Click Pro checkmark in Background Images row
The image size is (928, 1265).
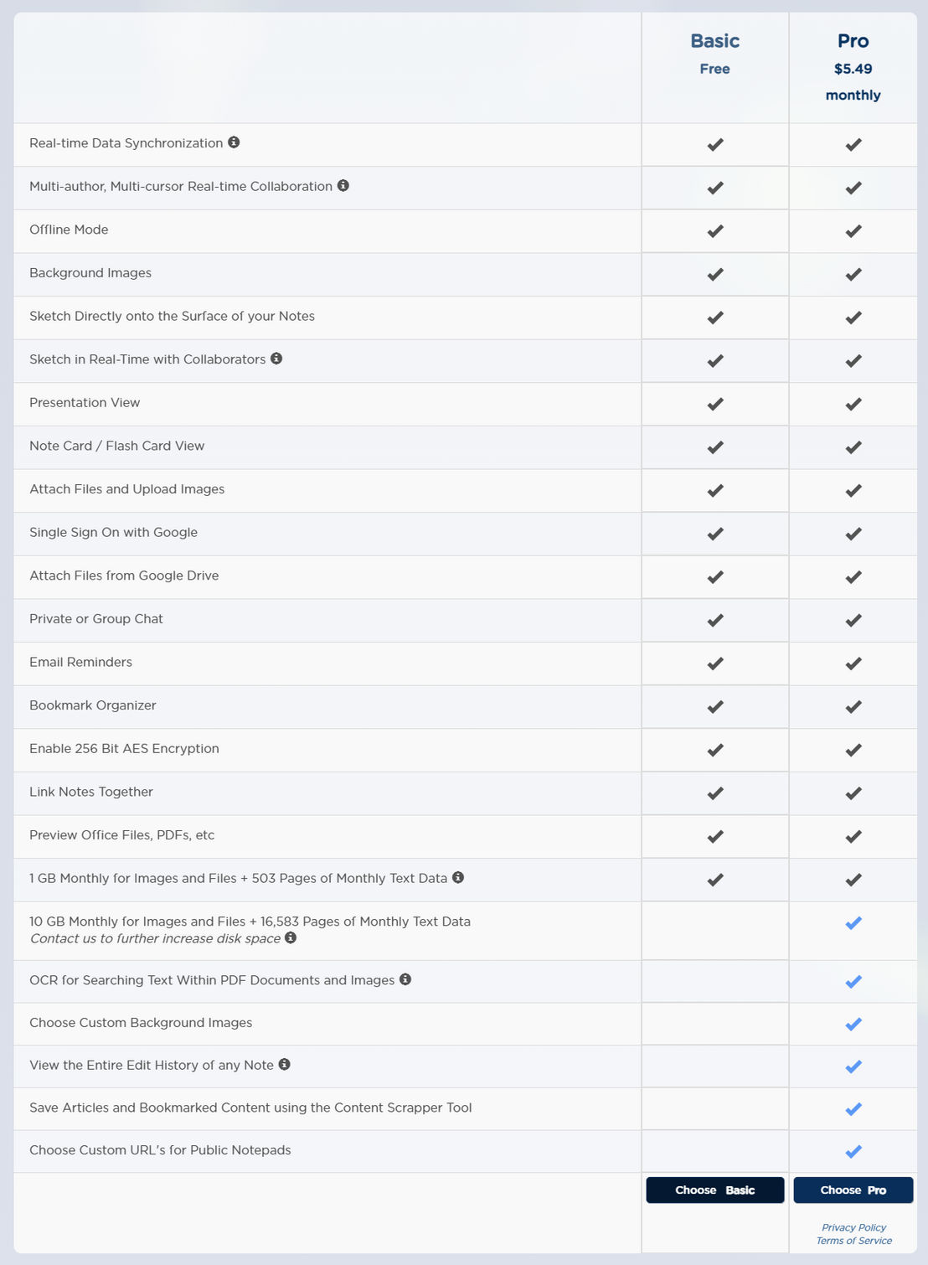(853, 275)
